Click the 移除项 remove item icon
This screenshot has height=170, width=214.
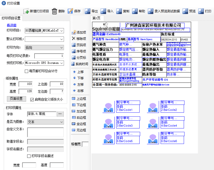tap(74, 39)
